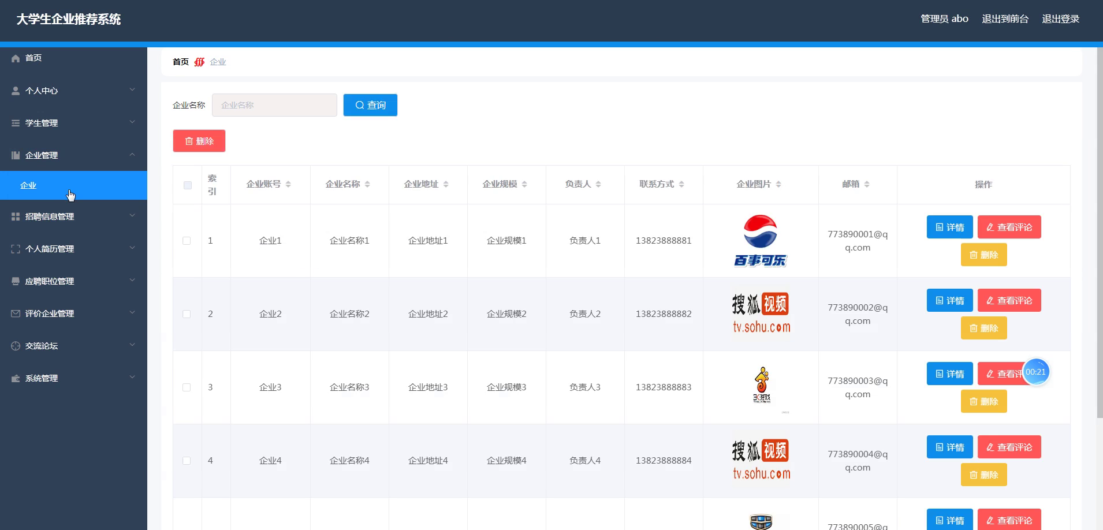Expand the 应聘职位管理 menu chevron
1103x530 pixels.
132,280
